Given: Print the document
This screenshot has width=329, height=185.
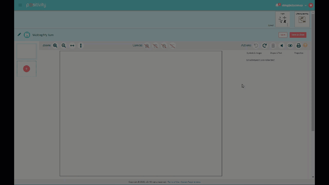Looking at the screenshot, I should click(x=298, y=45).
